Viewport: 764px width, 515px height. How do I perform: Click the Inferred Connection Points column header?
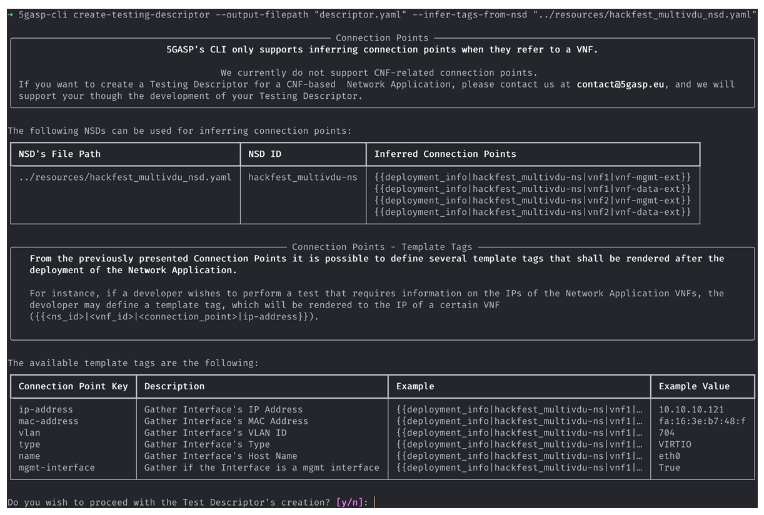tap(445, 154)
